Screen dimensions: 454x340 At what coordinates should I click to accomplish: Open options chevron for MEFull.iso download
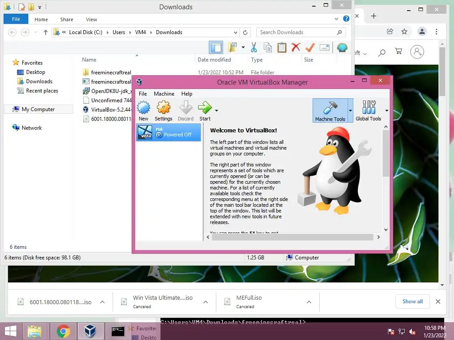coord(309,302)
